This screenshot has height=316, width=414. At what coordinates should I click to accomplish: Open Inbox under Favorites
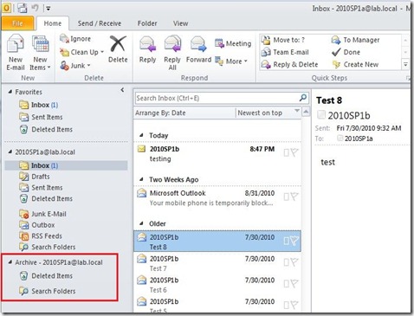tap(39, 105)
